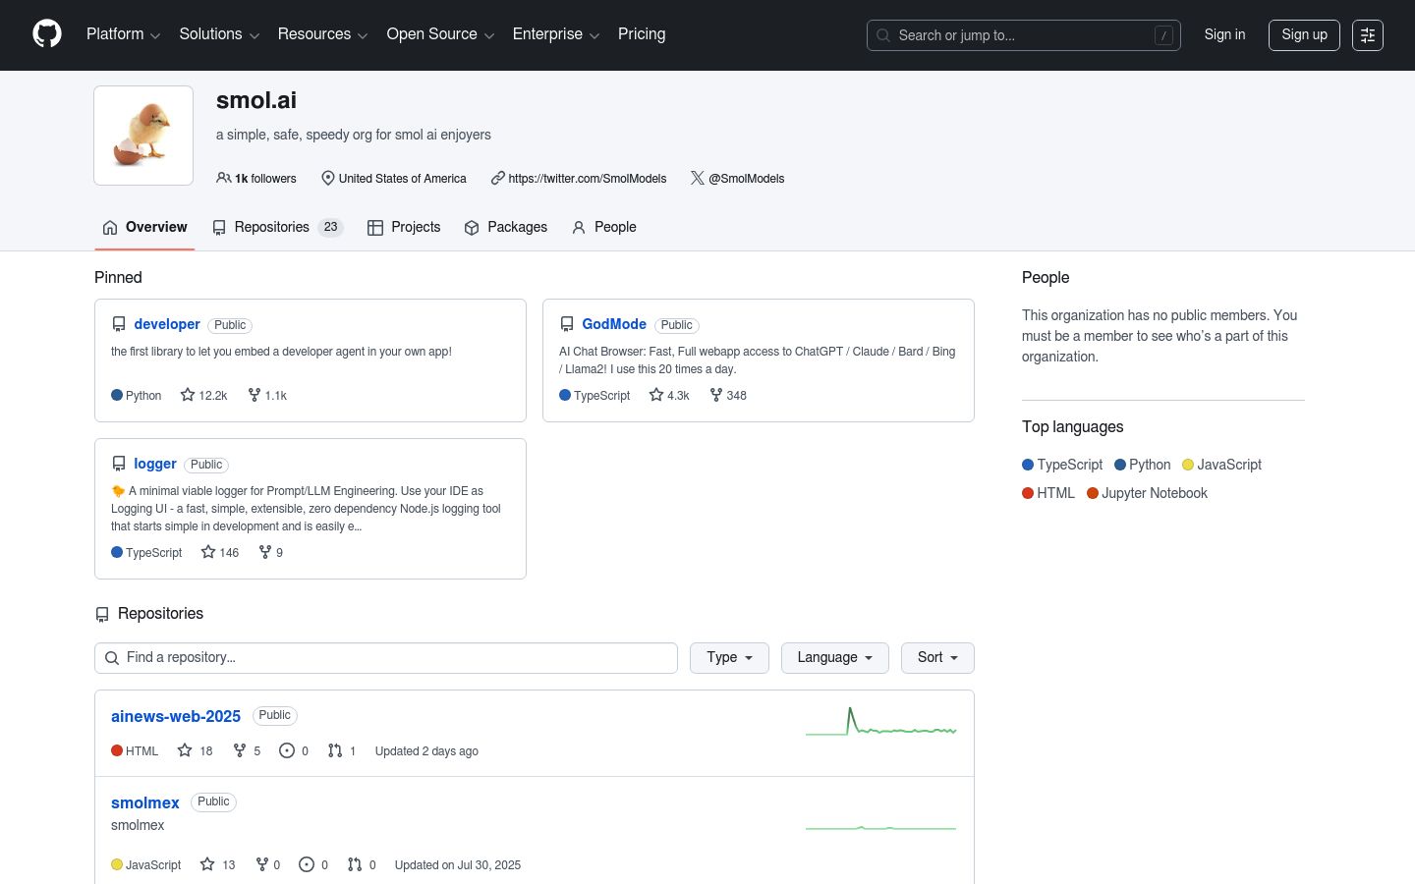
Task: Switch to the Packages tab
Action: (506, 227)
